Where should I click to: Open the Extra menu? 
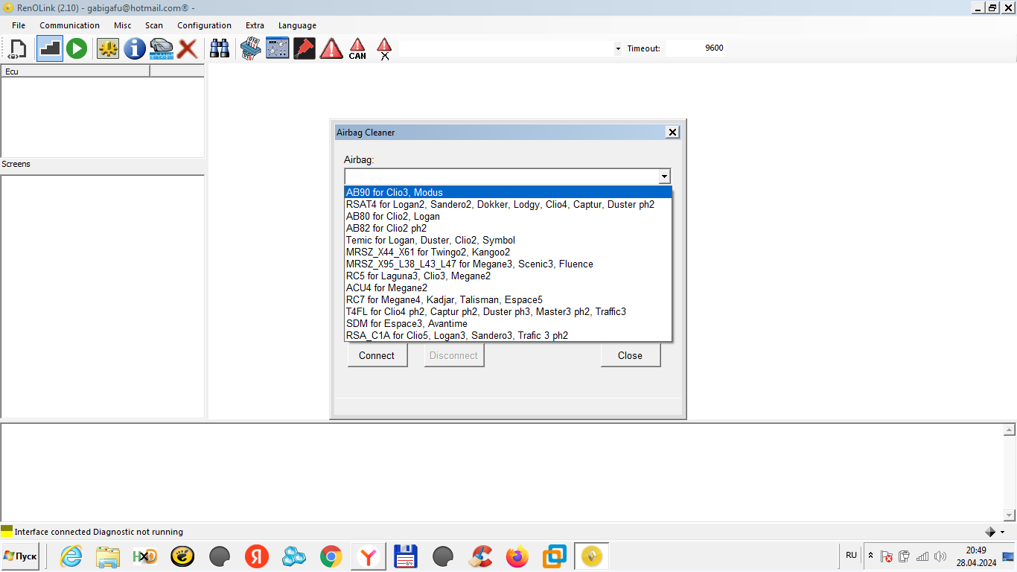tap(255, 25)
